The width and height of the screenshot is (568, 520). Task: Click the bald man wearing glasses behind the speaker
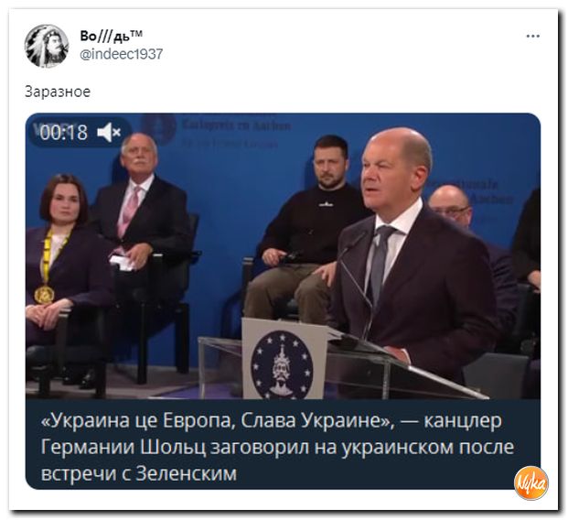(x=448, y=206)
